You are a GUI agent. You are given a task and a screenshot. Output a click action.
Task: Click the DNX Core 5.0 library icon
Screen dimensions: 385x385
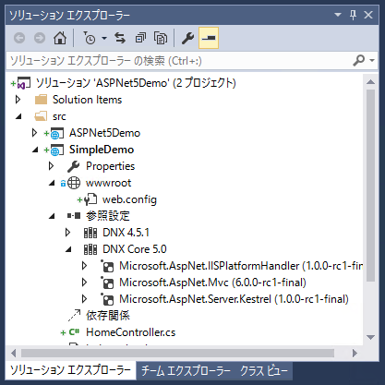tap(90, 249)
